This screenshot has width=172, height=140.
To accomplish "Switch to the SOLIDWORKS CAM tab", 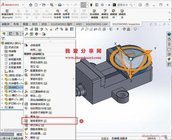I will 97,24.
